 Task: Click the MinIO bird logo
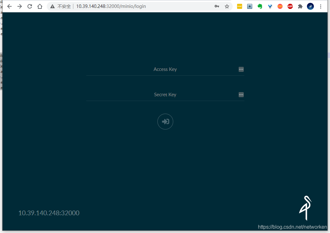click(x=305, y=208)
